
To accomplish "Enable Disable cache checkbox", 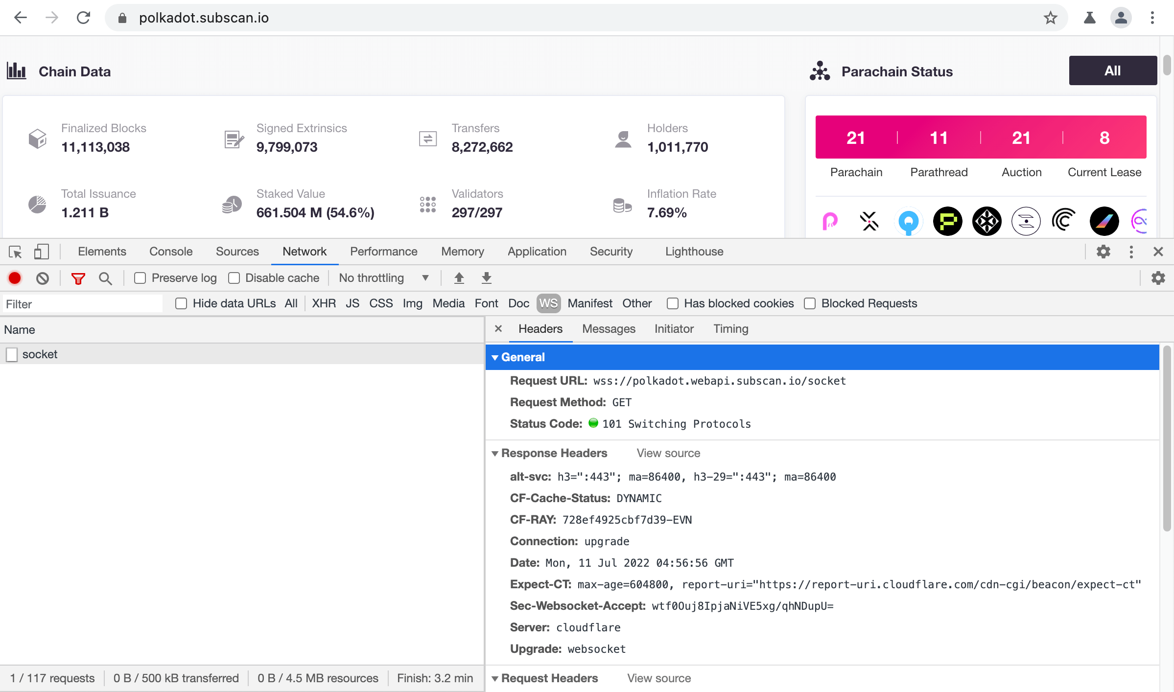I will point(234,278).
